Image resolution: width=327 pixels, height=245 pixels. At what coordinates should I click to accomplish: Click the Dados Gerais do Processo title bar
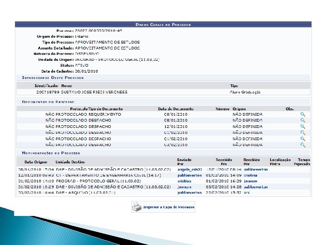pos(163,24)
